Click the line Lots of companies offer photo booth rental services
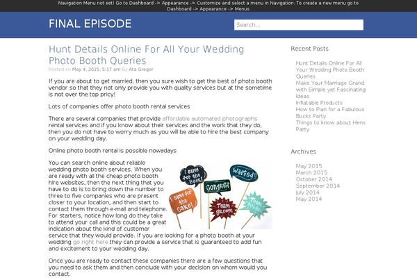417x278 pixels. pyautogui.click(x=119, y=106)
